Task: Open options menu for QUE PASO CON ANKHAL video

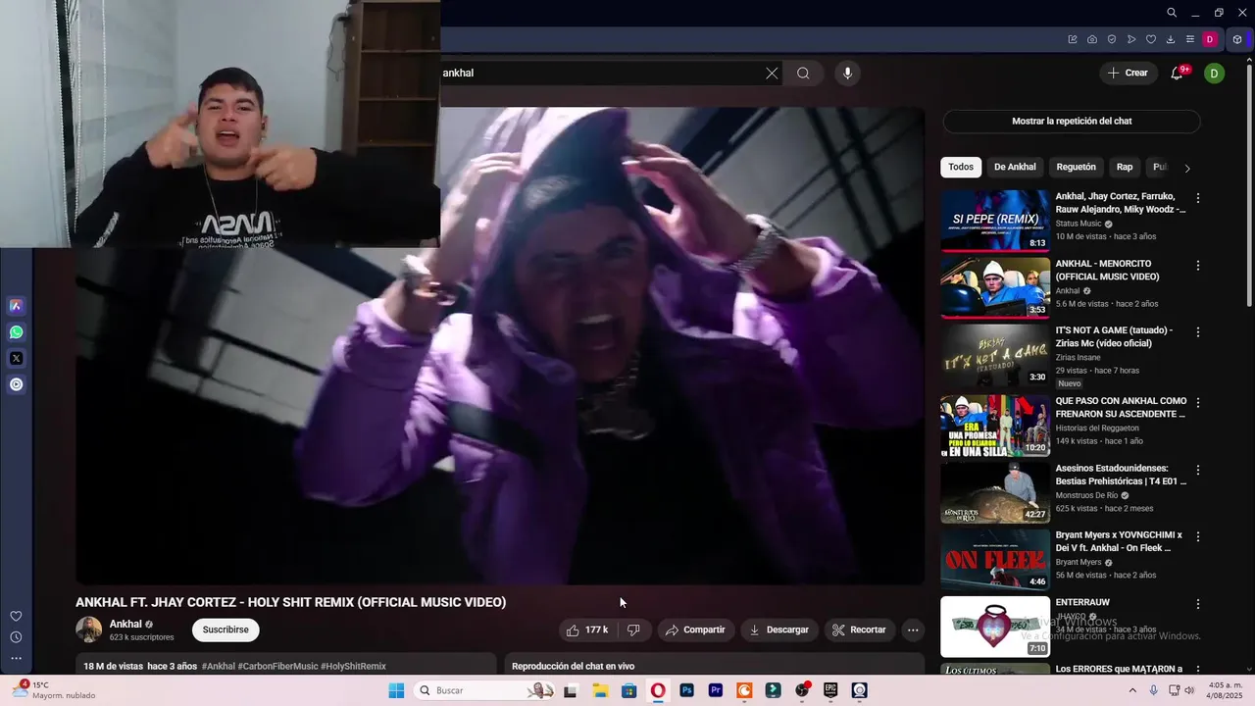Action: pyautogui.click(x=1197, y=403)
